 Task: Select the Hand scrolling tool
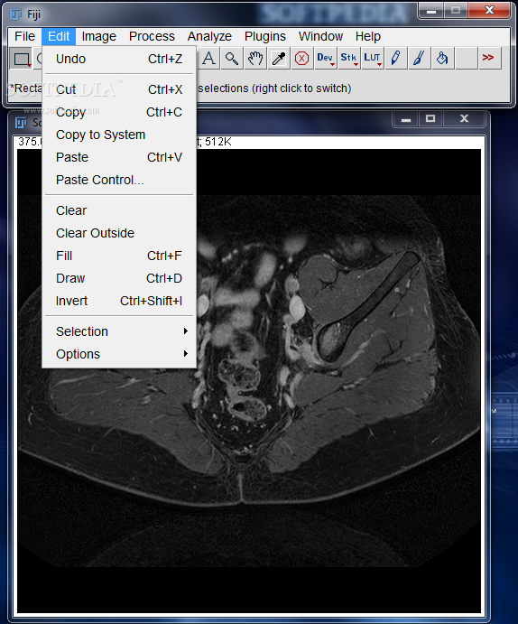[x=255, y=59]
